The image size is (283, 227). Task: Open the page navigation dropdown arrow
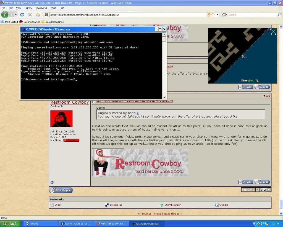point(269,190)
